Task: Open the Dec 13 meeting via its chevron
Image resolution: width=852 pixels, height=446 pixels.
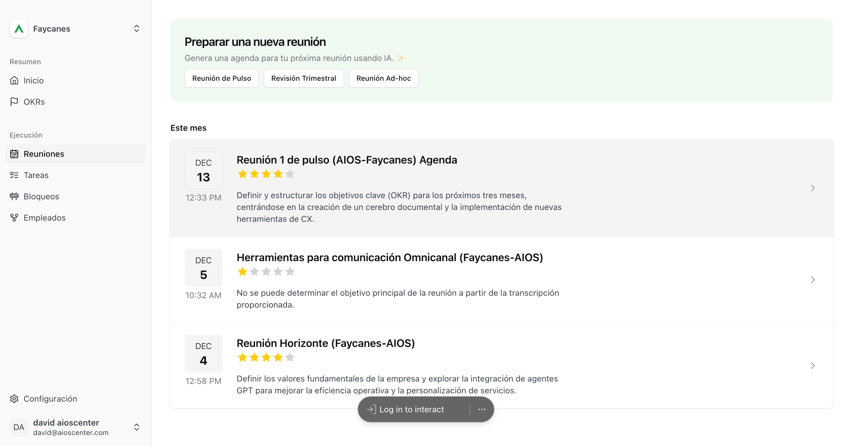Action: (x=813, y=188)
